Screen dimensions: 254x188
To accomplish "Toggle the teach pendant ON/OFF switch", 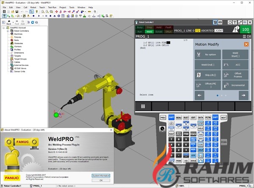I will [162, 129].
